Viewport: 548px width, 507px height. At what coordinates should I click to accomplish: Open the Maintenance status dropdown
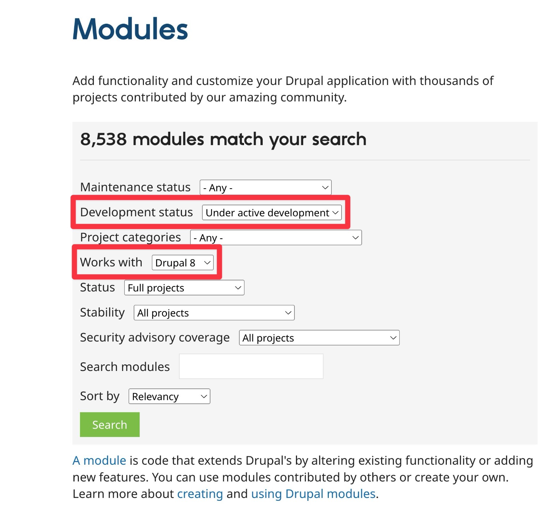(x=265, y=187)
